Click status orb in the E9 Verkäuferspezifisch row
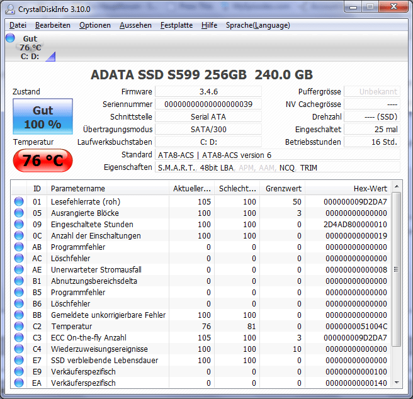This screenshot has height=399, width=413. (19, 371)
